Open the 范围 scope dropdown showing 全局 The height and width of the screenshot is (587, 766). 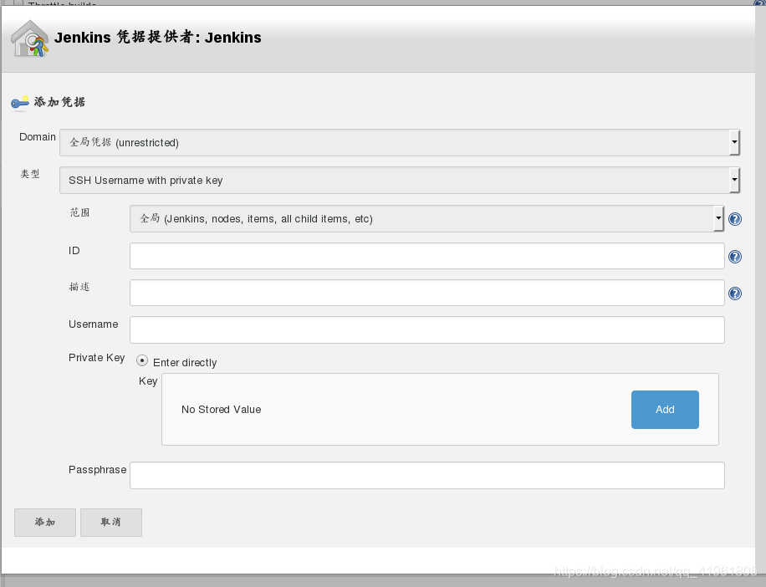pyautogui.click(x=426, y=219)
